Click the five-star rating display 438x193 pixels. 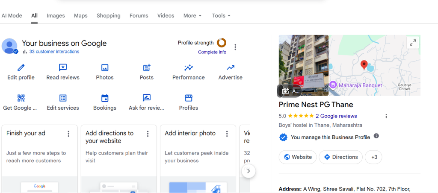[x=301, y=116]
